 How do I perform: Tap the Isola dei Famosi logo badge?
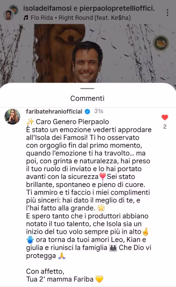coord(161,43)
